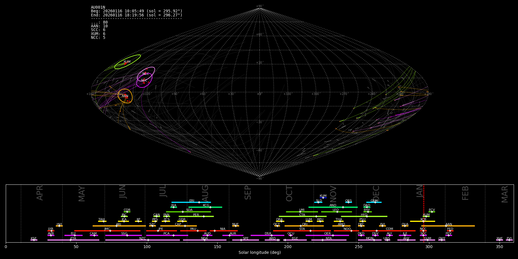Click the 'XUM: 6' count line
Image resolution: width=518 pixels, height=259 pixels.
98,34
